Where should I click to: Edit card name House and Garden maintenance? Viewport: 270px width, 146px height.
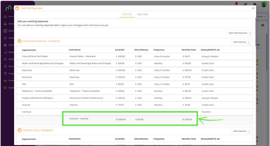click(x=86, y=98)
